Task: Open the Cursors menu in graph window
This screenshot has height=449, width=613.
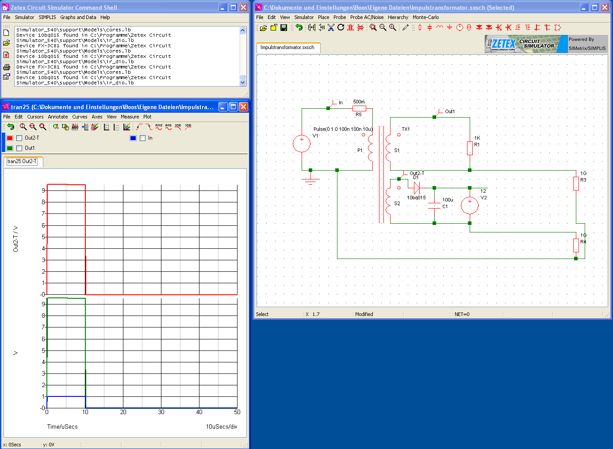Action: click(x=35, y=117)
